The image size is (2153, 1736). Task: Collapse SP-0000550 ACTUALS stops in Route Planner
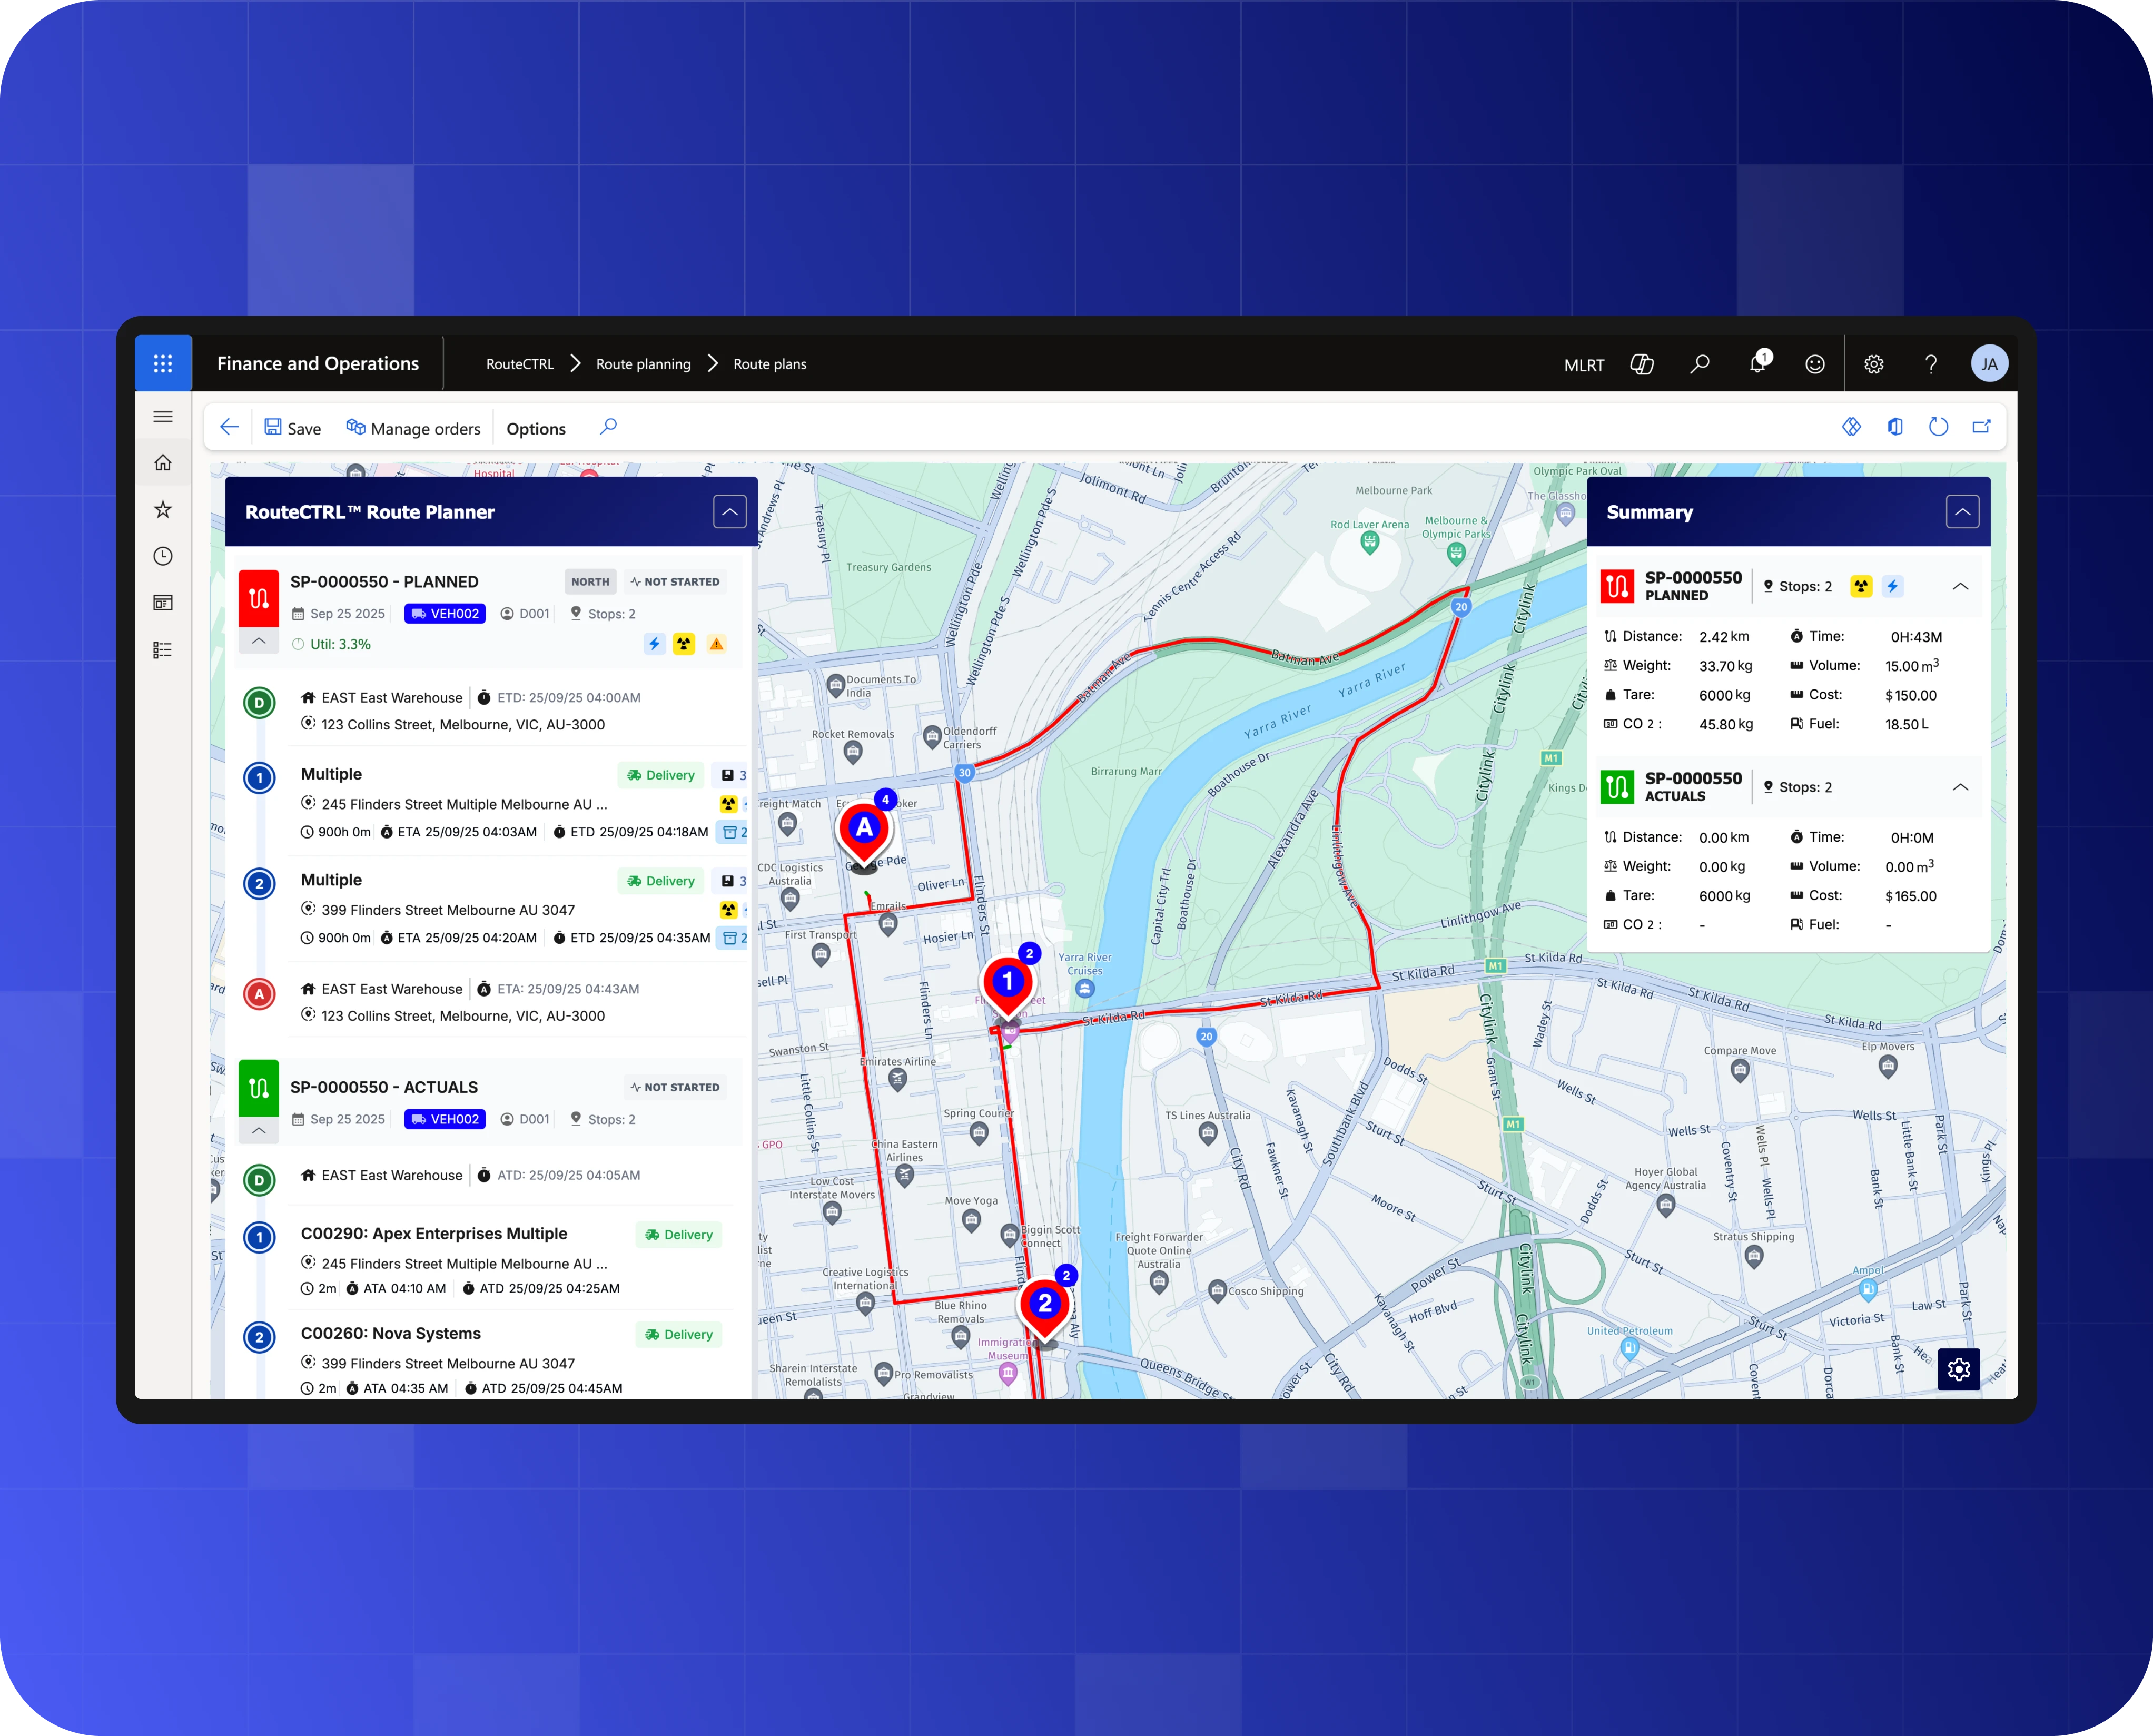pos(259,1131)
